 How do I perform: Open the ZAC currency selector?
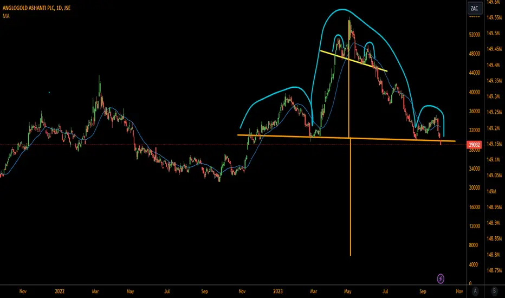(x=475, y=8)
